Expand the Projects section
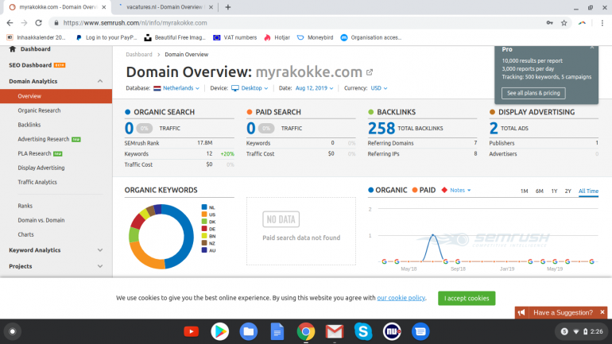 [x=100, y=266]
